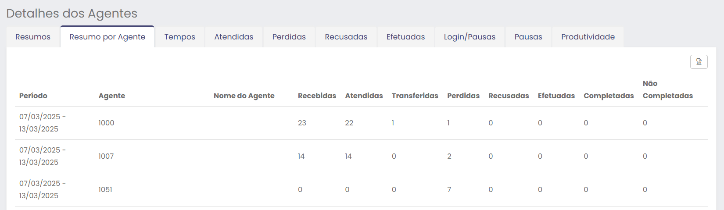Go to the Atendidas tab
This screenshot has width=724, height=210.
[x=233, y=37]
